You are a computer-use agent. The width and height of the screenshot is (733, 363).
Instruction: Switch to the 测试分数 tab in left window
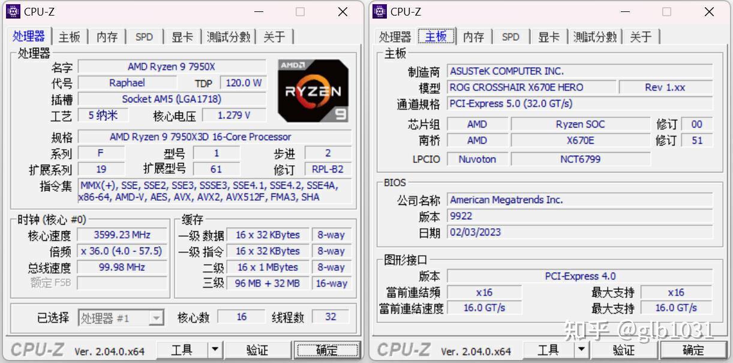pos(228,36)
